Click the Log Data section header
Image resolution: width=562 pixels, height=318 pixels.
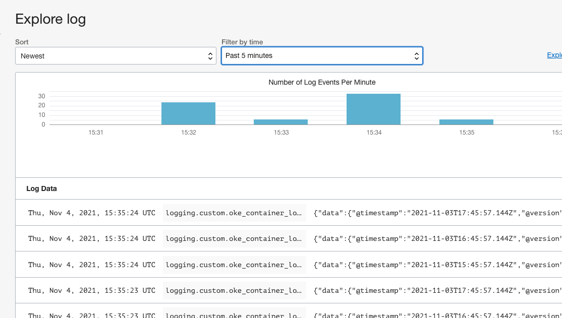click(x=41, y=188)
